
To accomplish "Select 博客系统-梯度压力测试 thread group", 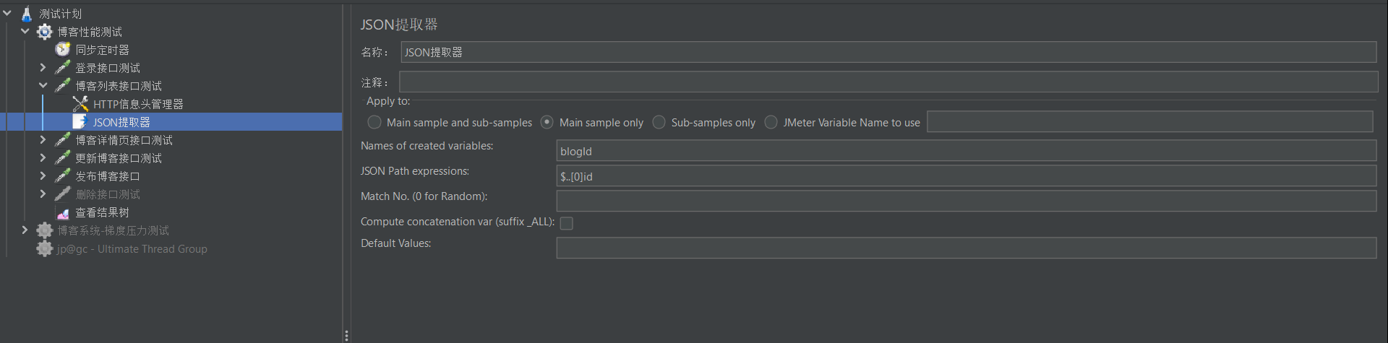I will pos(113,230).
